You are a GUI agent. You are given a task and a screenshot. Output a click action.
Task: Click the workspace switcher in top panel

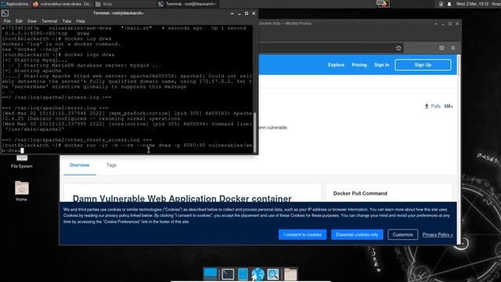click(x=383, y=4)
